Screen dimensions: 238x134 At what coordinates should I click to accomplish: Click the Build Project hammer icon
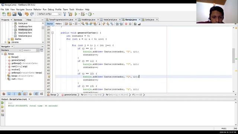coord(65,14)
